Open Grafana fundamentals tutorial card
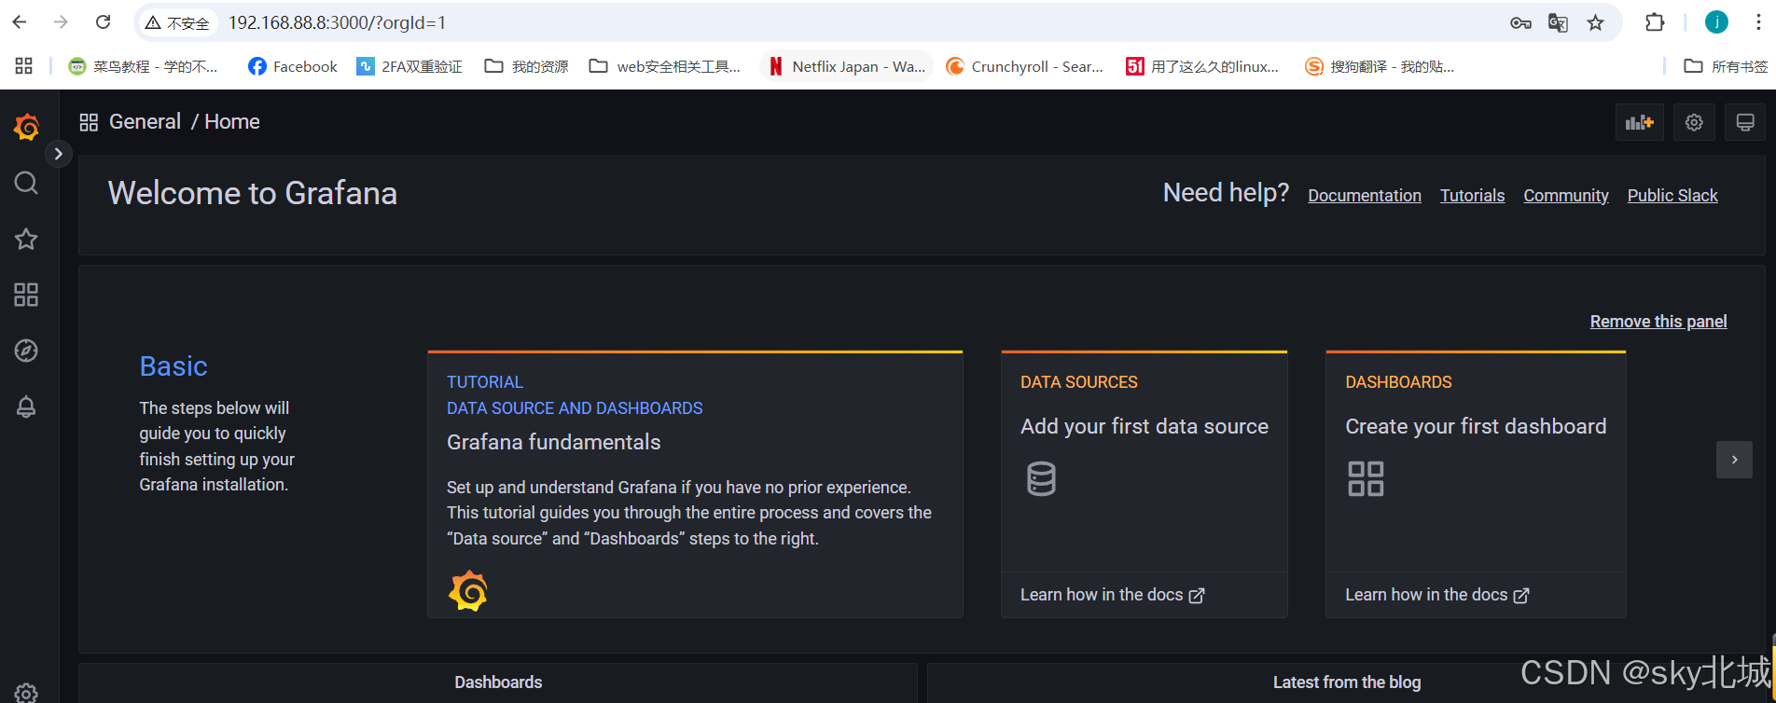This screenshot has height=703, width=1776. pos(695,484)
